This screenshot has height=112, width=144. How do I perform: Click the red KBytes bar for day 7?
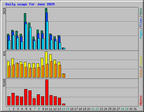pos(34,102)
